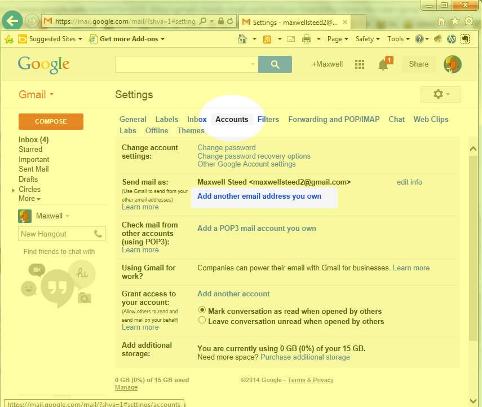
Task: Click the HP icon in command bar
Action: coord(451,39)
